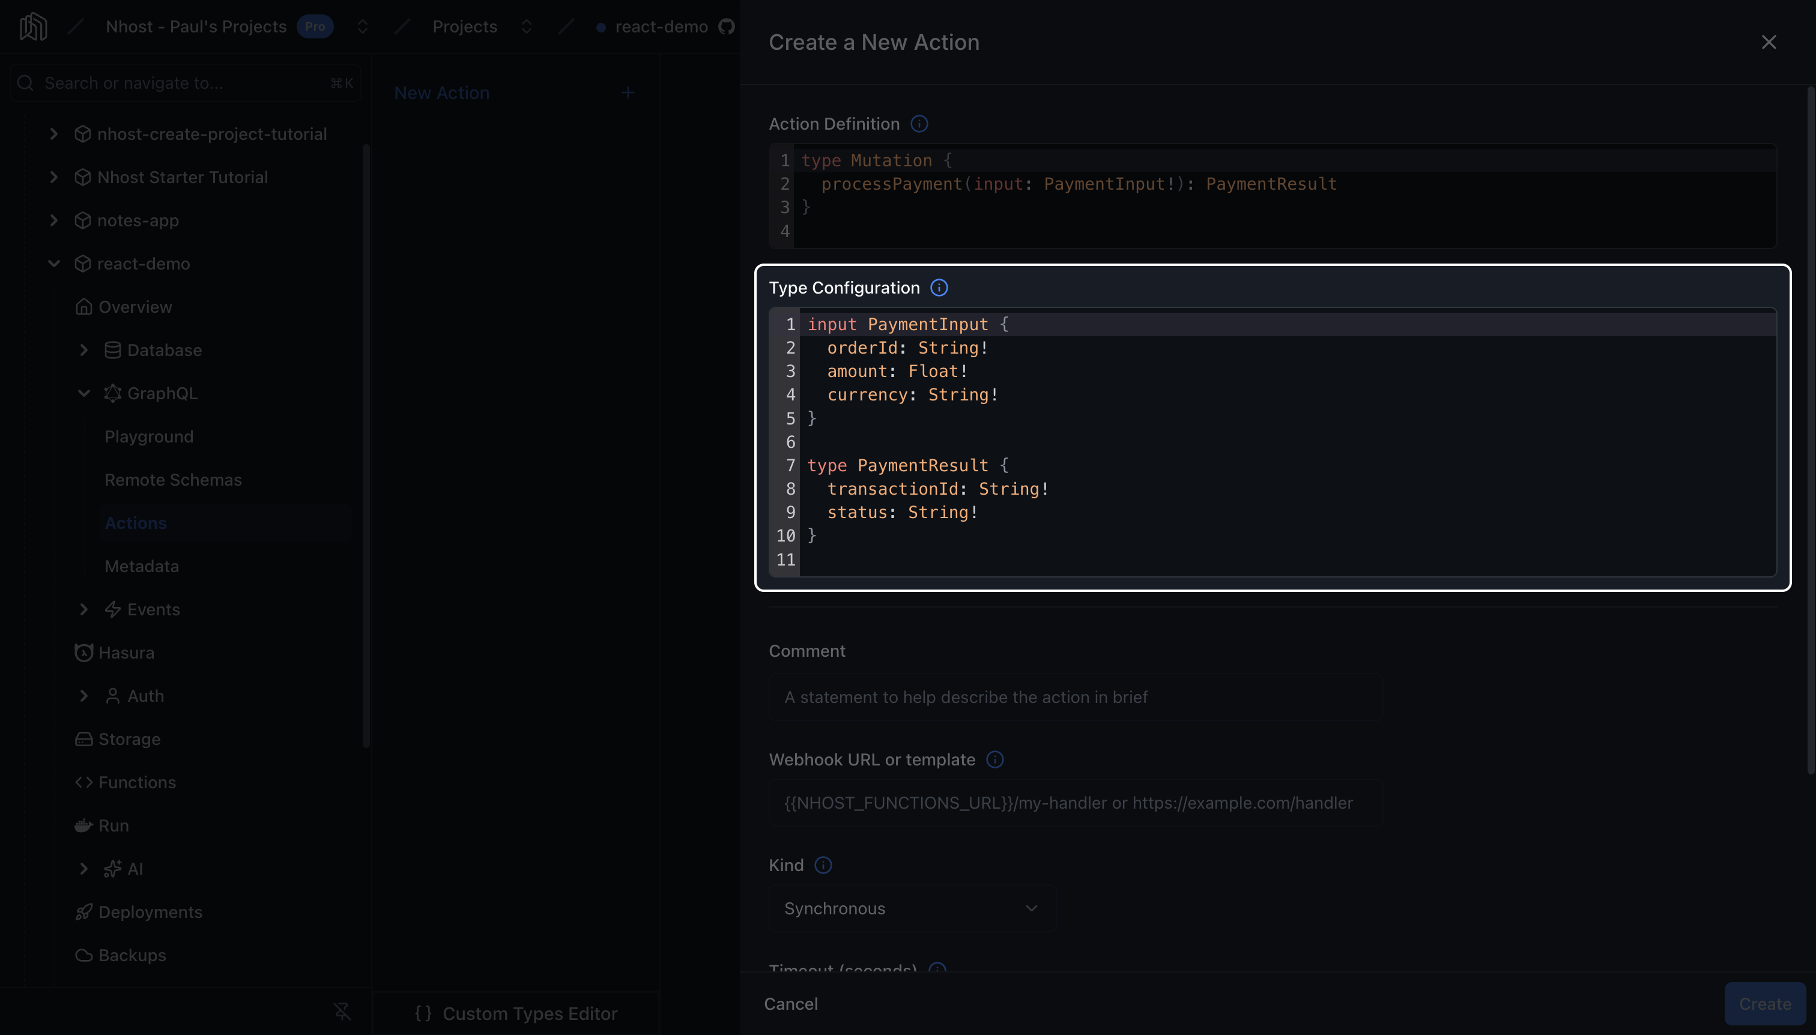The width and height of the screenshot is (1816, 1035).
Task: Click the Storage drive icon
Action: 84,739
